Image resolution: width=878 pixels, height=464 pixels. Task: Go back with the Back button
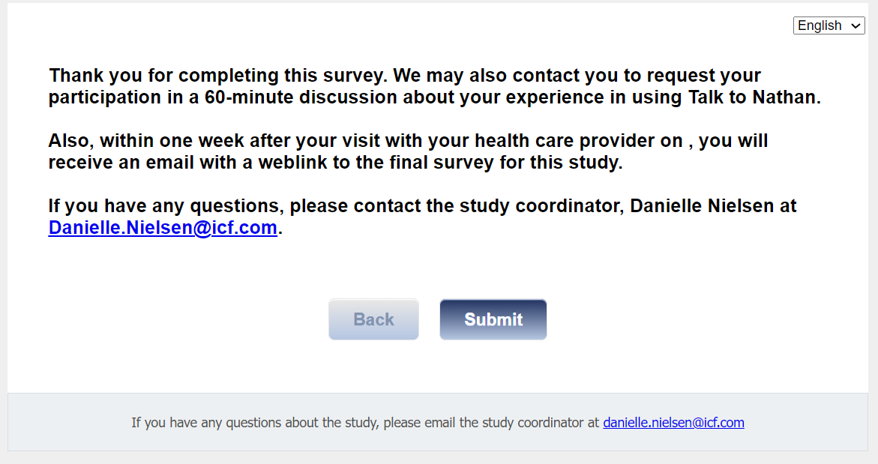pyautogui.click(x=373, y=319)
